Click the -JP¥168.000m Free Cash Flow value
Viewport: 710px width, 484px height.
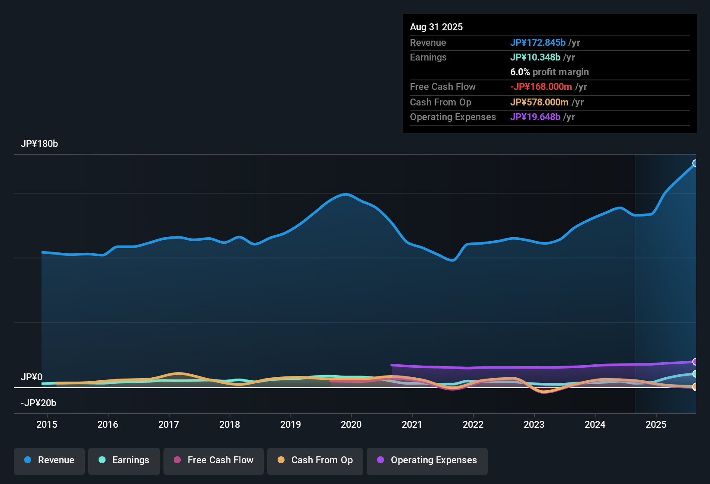tap(542, 86)
